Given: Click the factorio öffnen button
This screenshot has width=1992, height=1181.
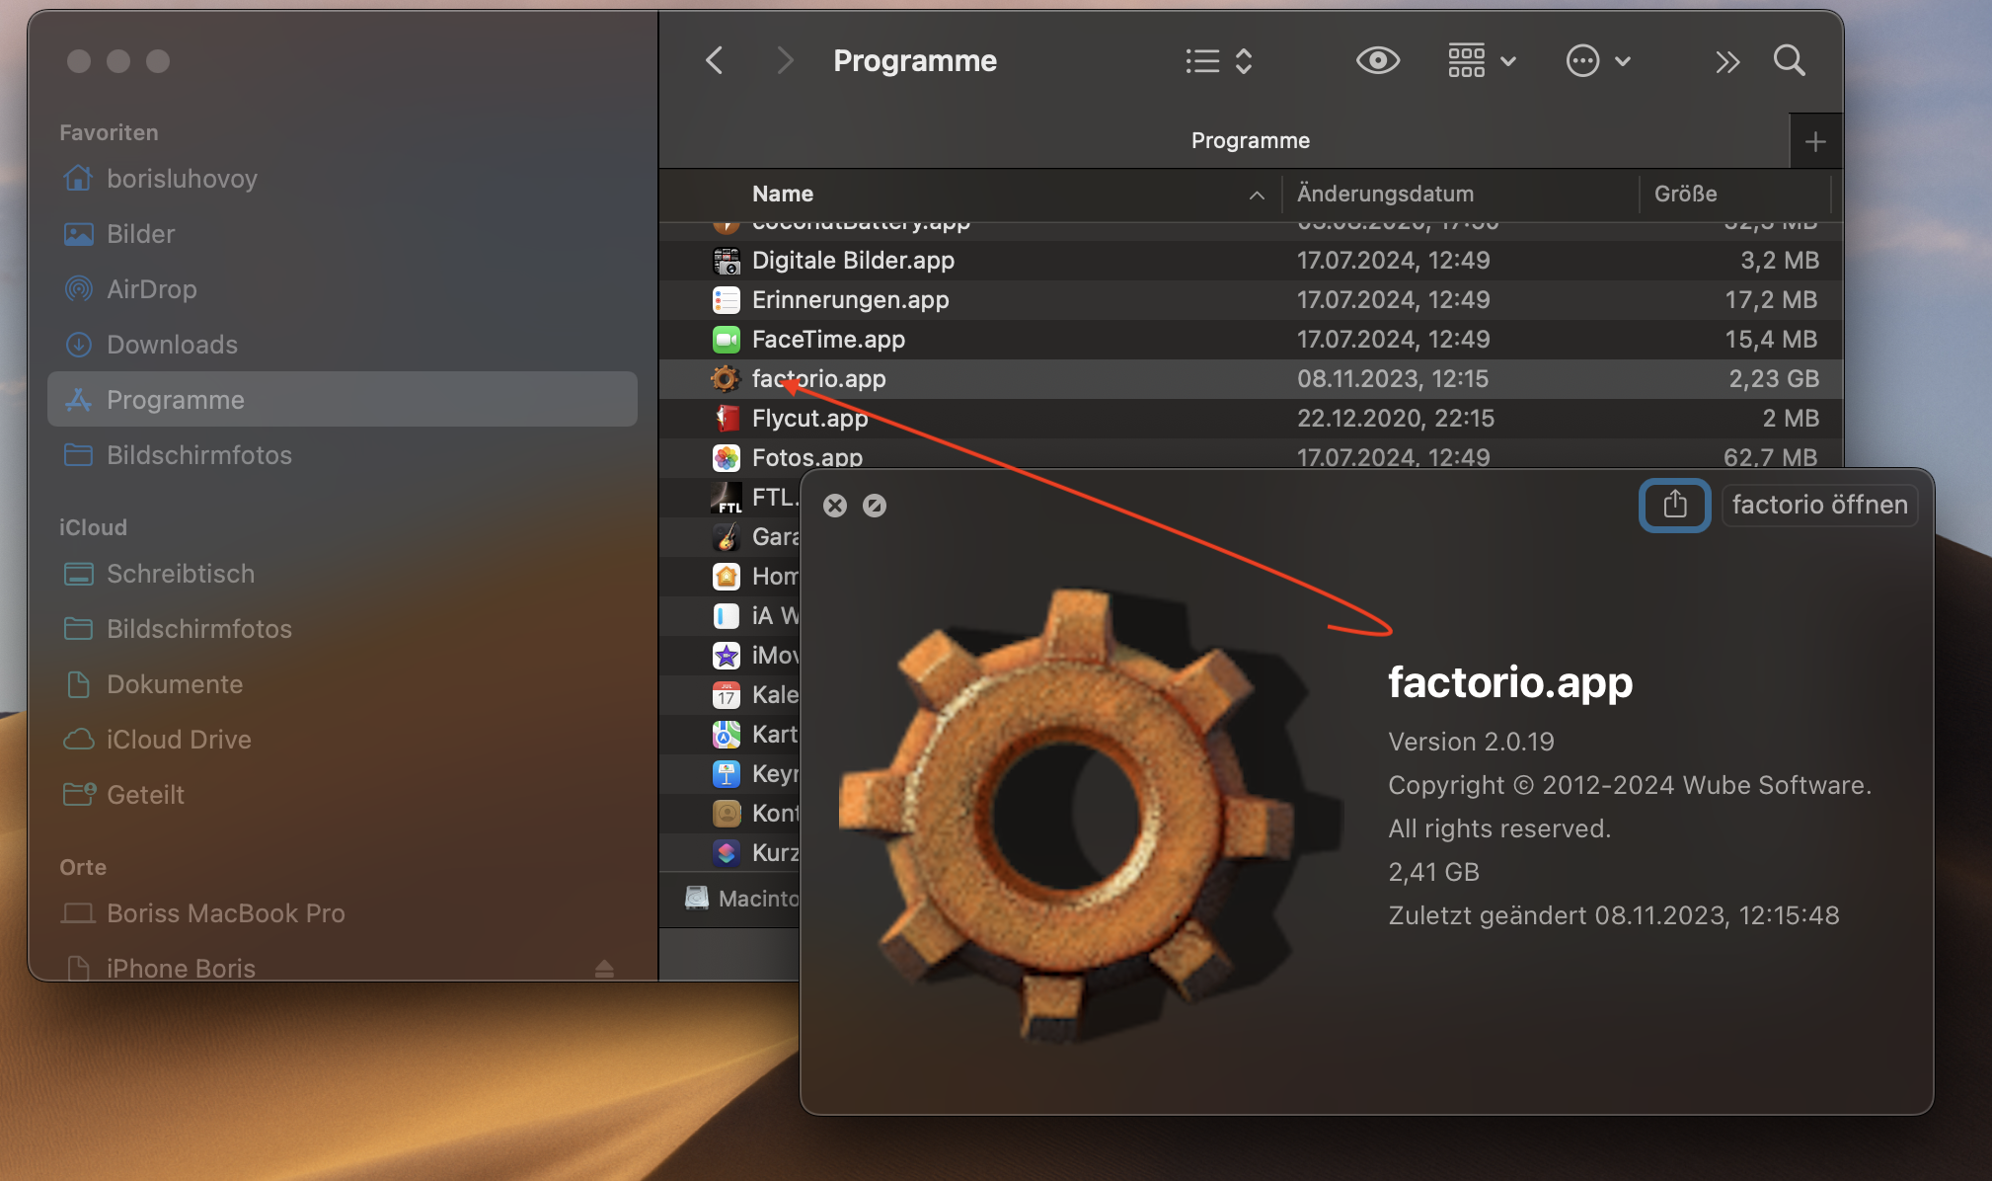Looking at the screenshot, I should 1819,505.
